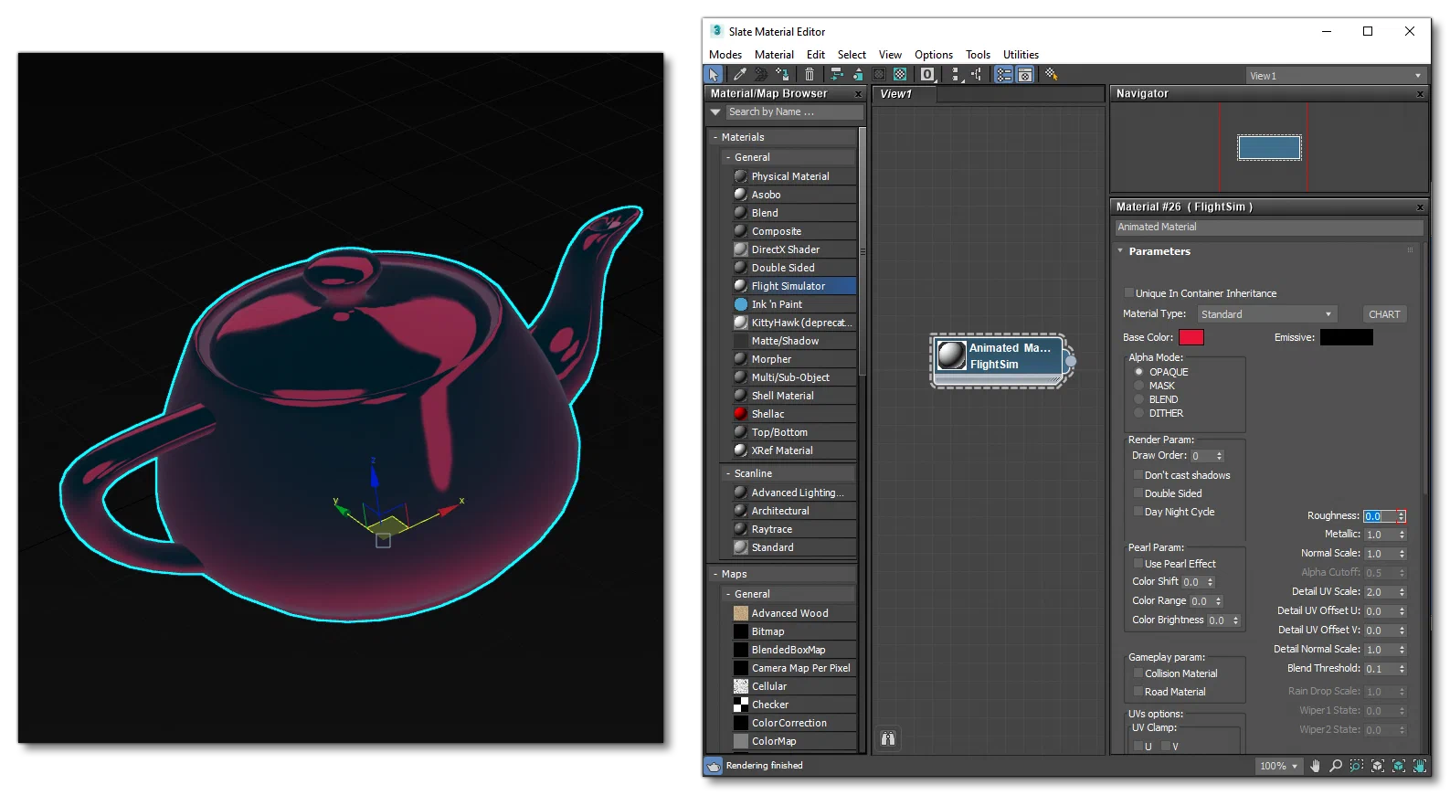Enable Don't cast shadows checkbox
Screen dimensions: 1450x795
coord(1138,475)
